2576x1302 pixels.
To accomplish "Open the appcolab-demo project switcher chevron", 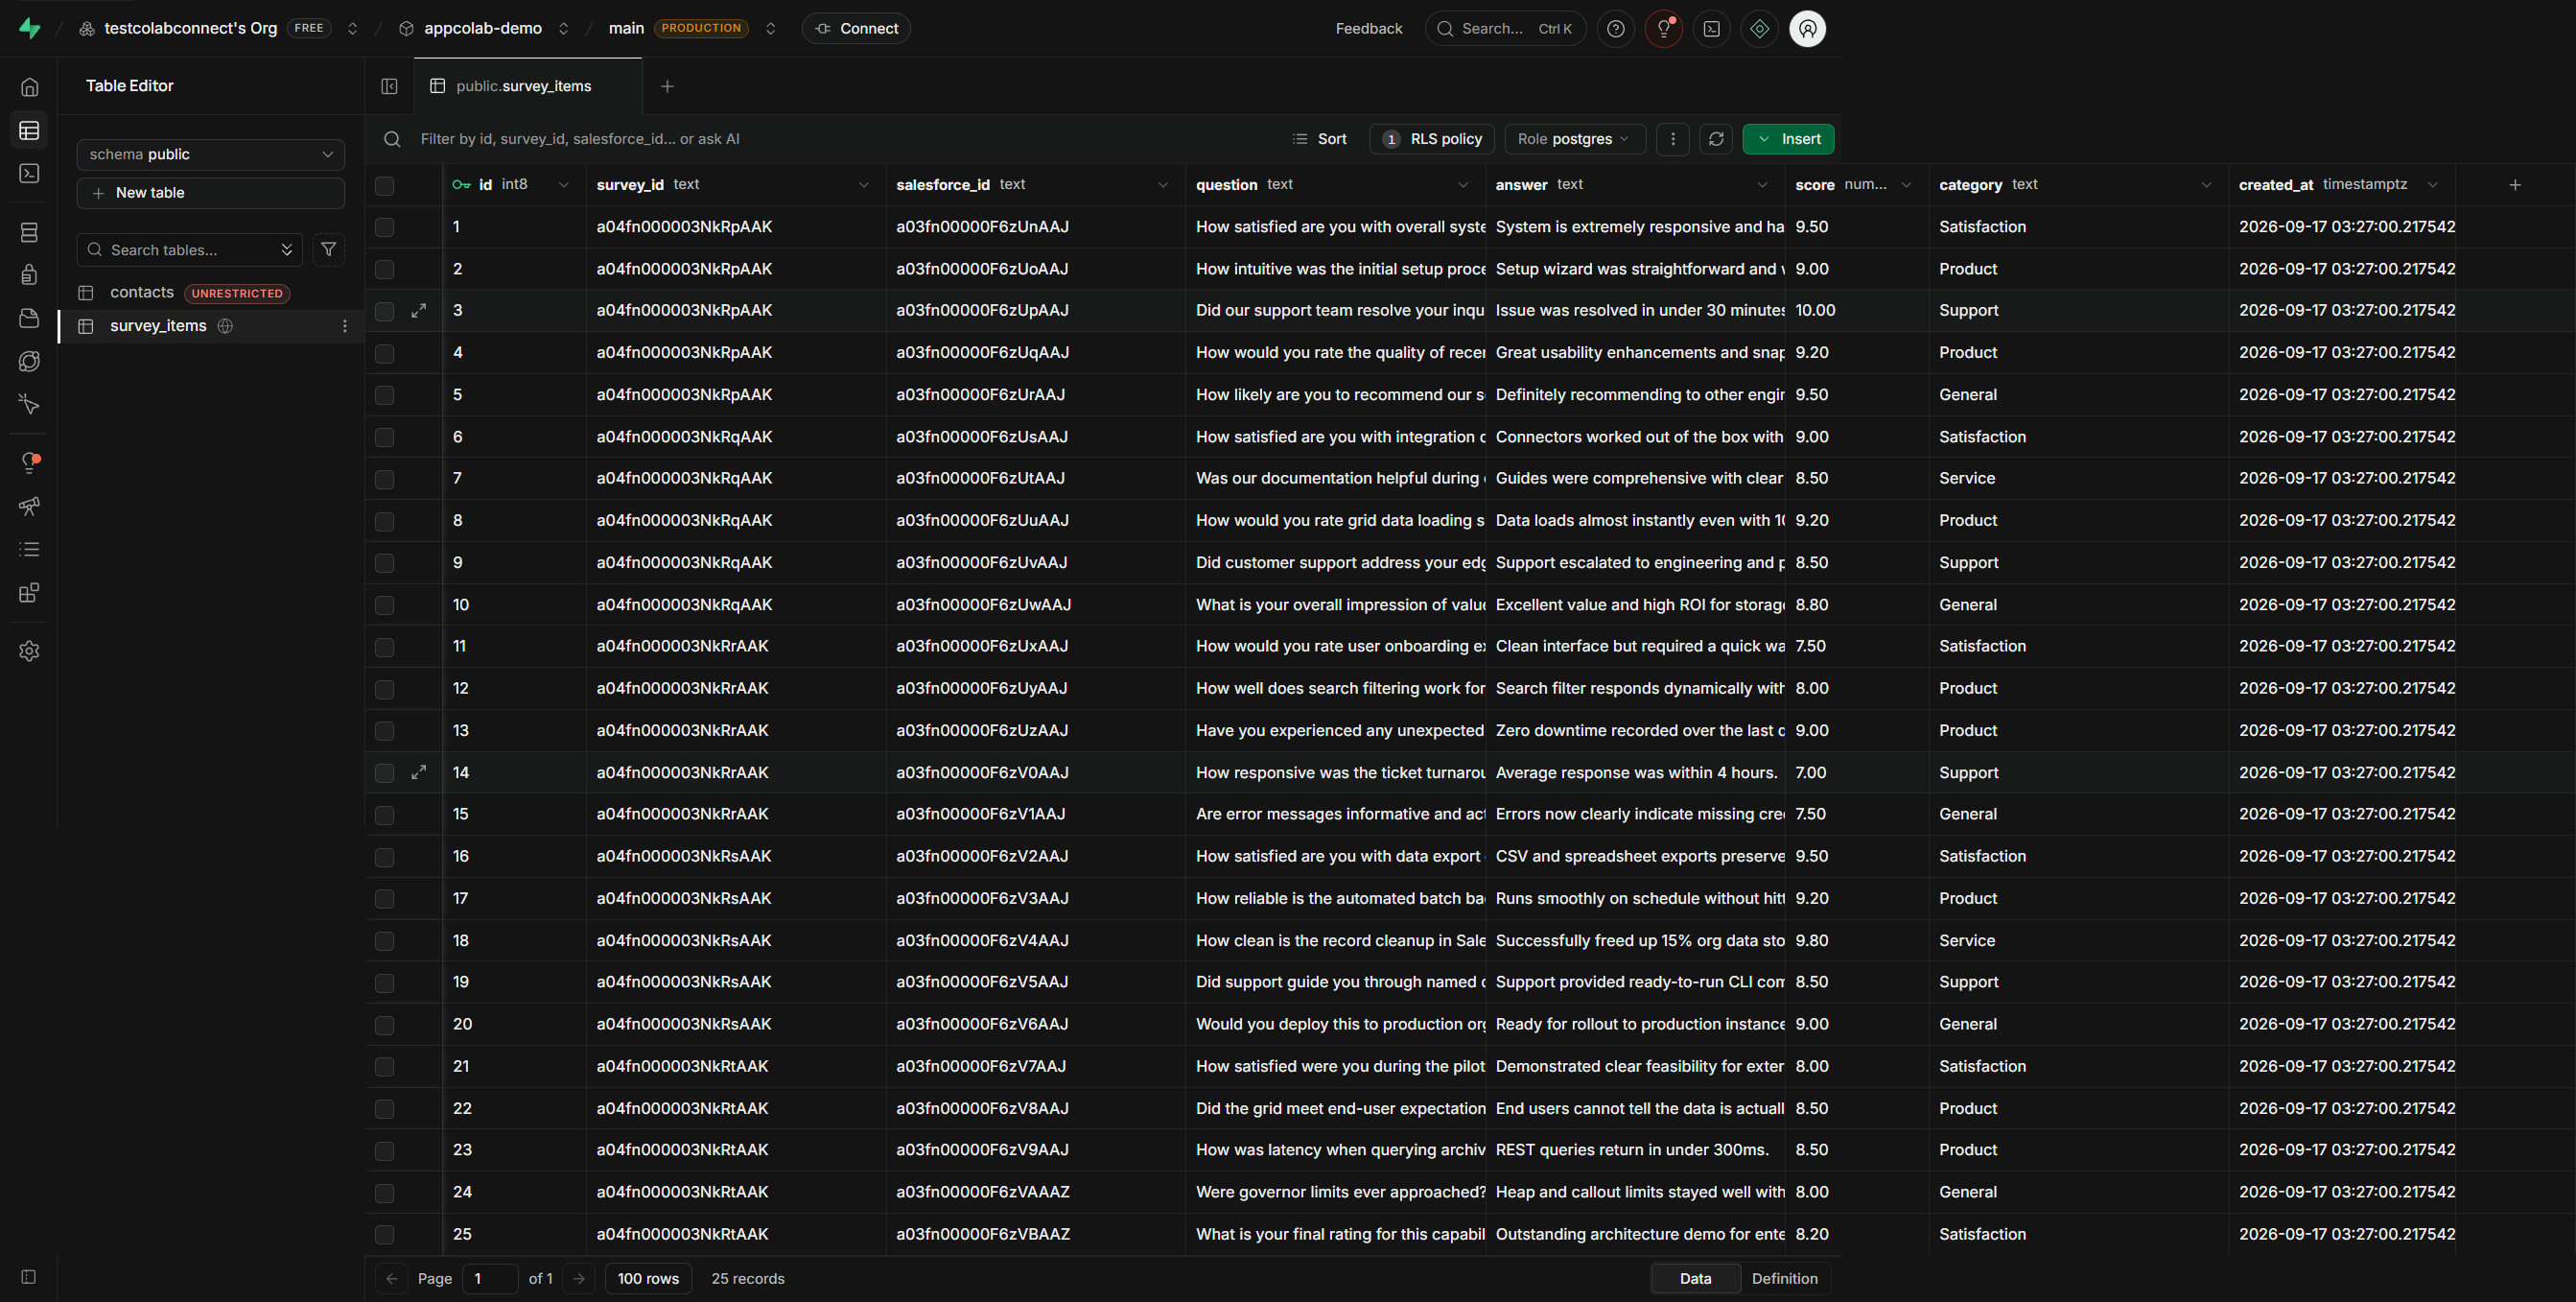I will pos(563,28).
